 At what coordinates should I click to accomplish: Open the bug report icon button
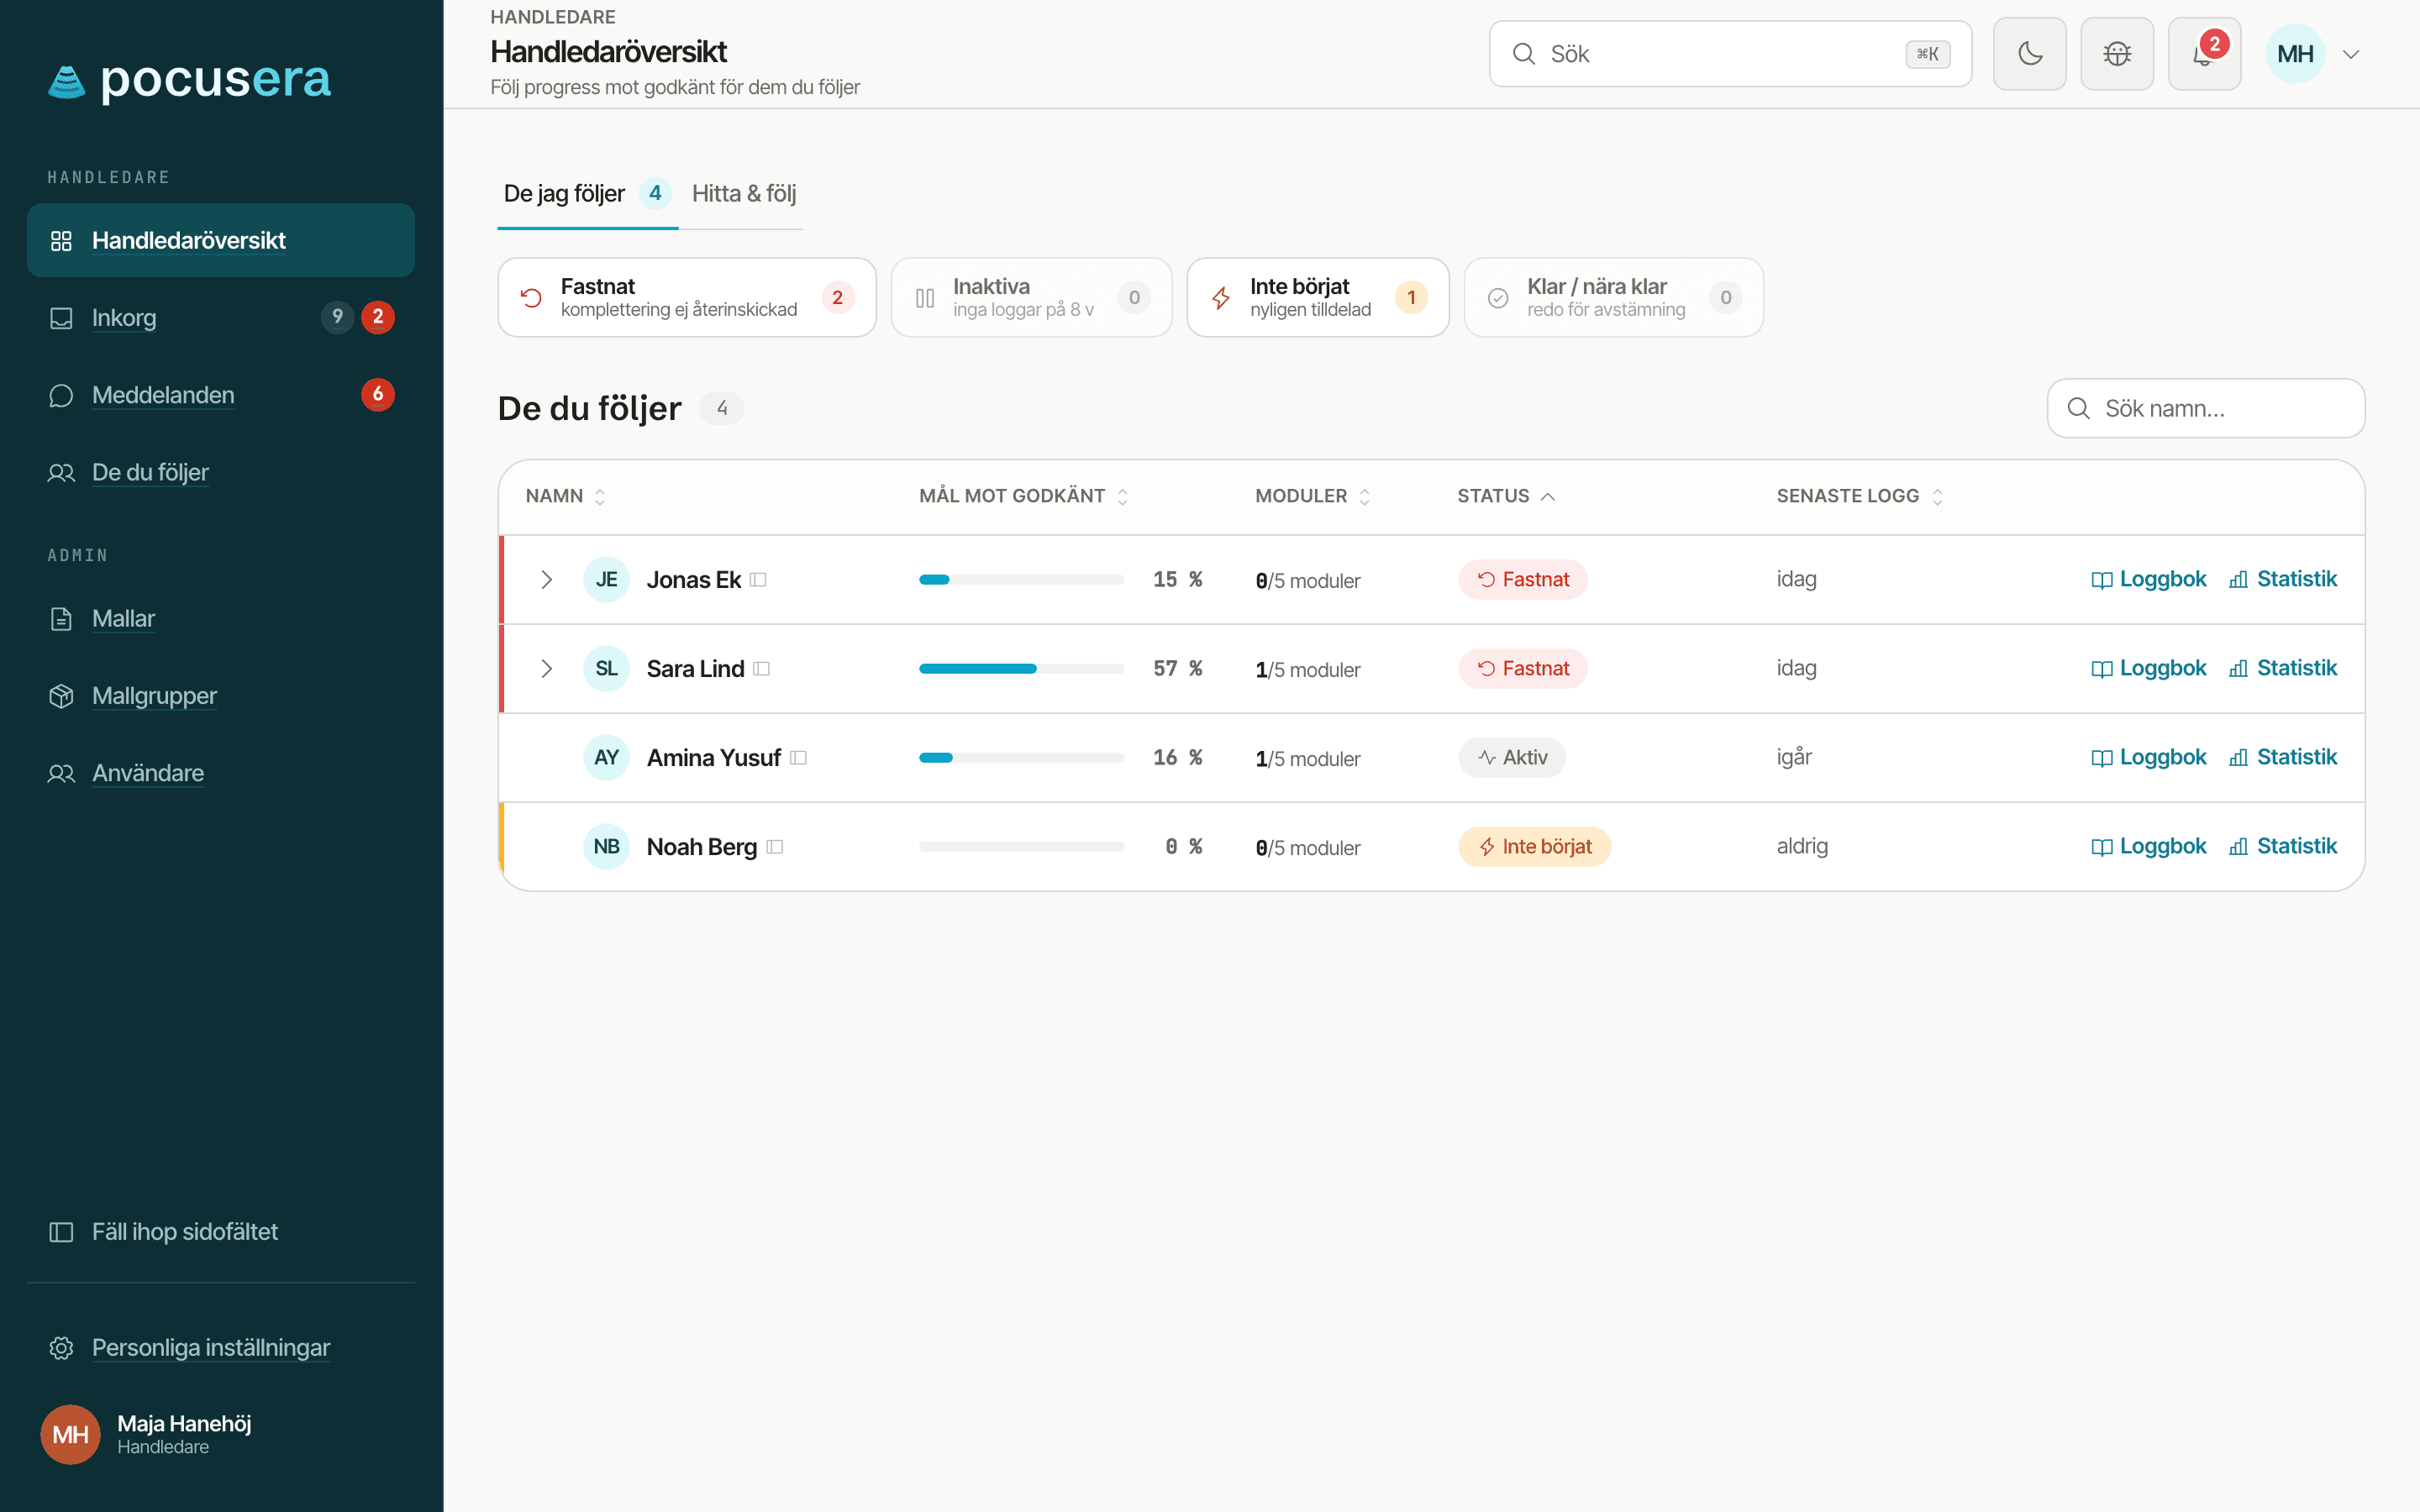point(2117,54)
